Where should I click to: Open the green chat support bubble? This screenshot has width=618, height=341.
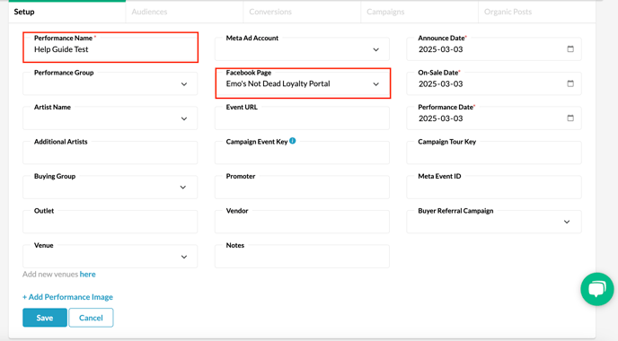[x=596, y=289]
